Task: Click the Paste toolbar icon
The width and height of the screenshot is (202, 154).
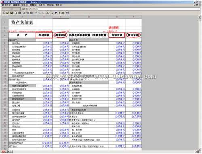Action: [31, 13]
